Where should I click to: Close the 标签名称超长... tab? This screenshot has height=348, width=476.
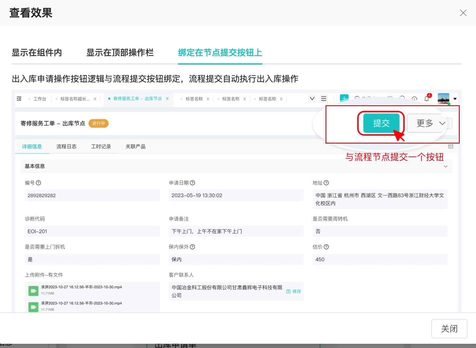95,99
